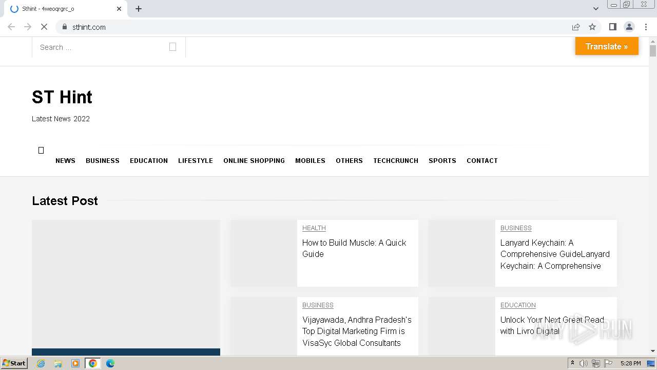Open the BUSINESS menu item
Viewport: 657px width, 370px height.
tap(103, 161)
